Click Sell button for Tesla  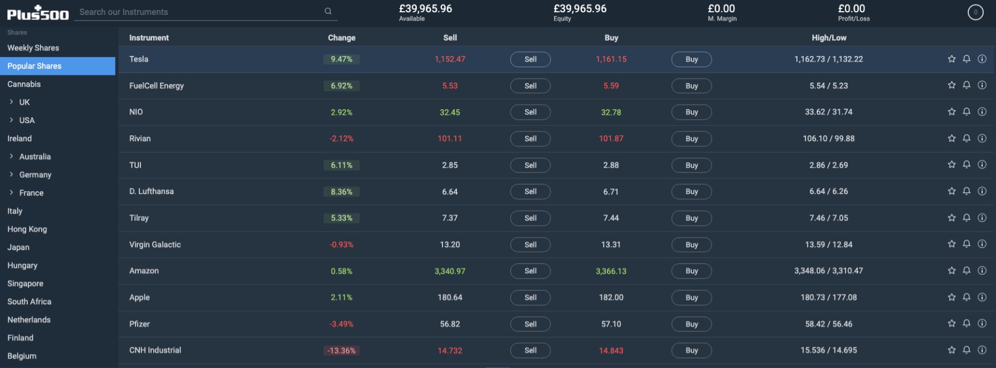530,59
